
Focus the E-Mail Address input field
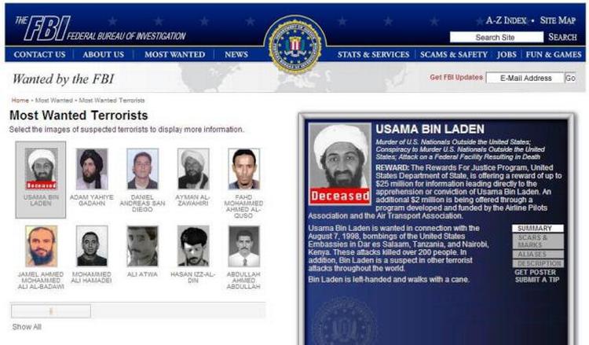click(525, 78)
